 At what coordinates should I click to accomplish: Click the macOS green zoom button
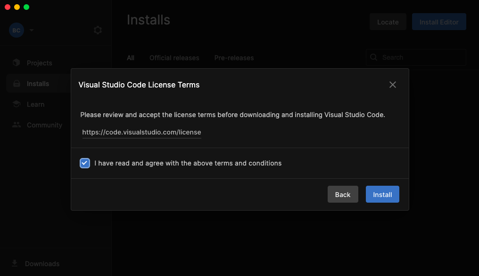coord(26,7)
